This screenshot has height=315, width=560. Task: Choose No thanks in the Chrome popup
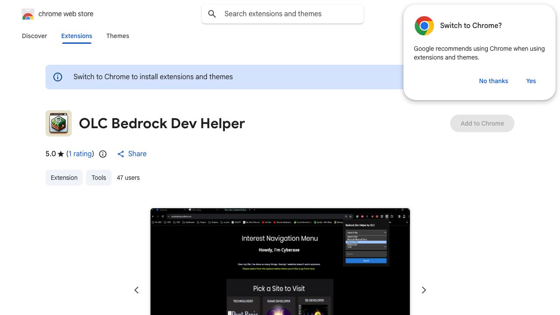point(493,81)
